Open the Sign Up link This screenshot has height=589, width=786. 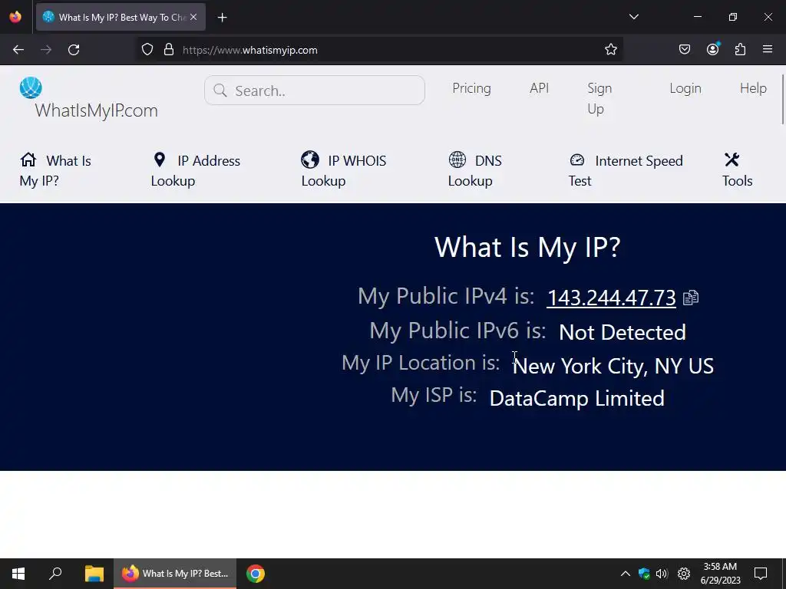[x=599, y=98]
